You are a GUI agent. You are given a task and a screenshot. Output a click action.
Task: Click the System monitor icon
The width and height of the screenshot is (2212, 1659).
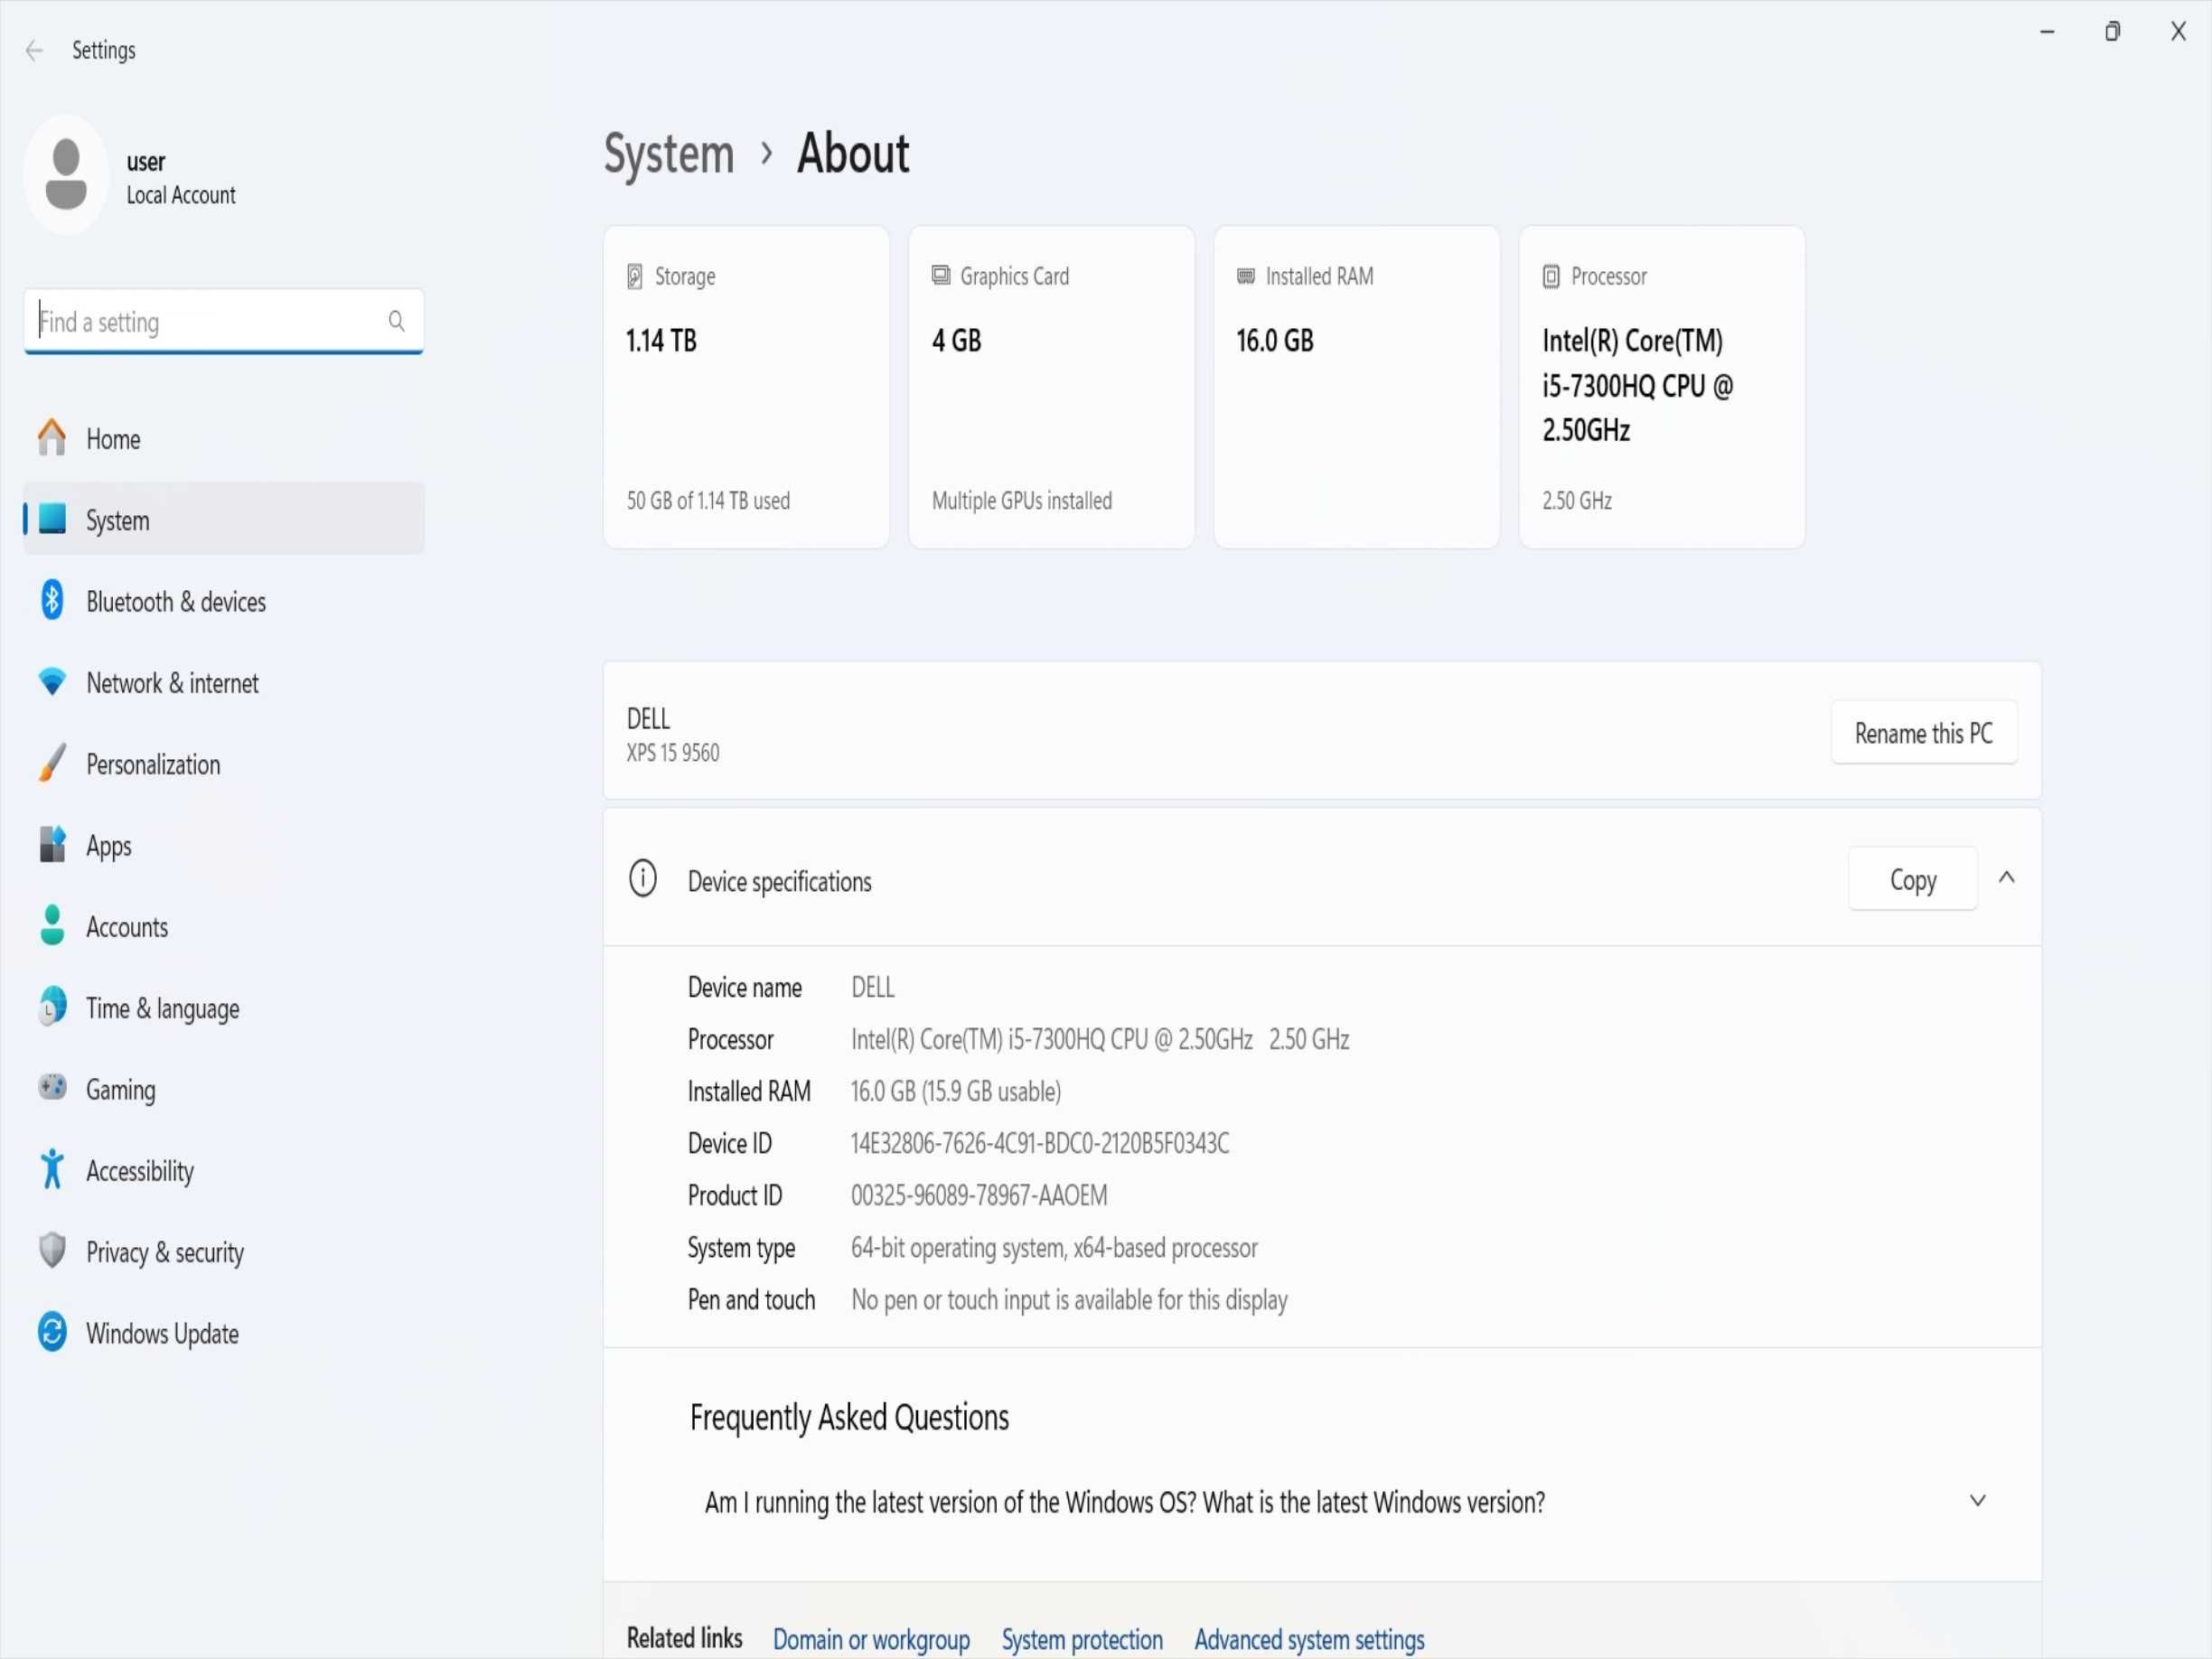coord(52,519)
